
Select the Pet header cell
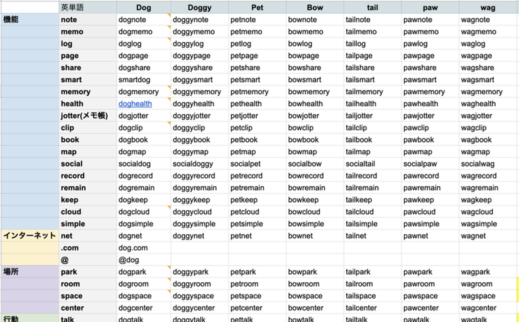tap(257, 8)
